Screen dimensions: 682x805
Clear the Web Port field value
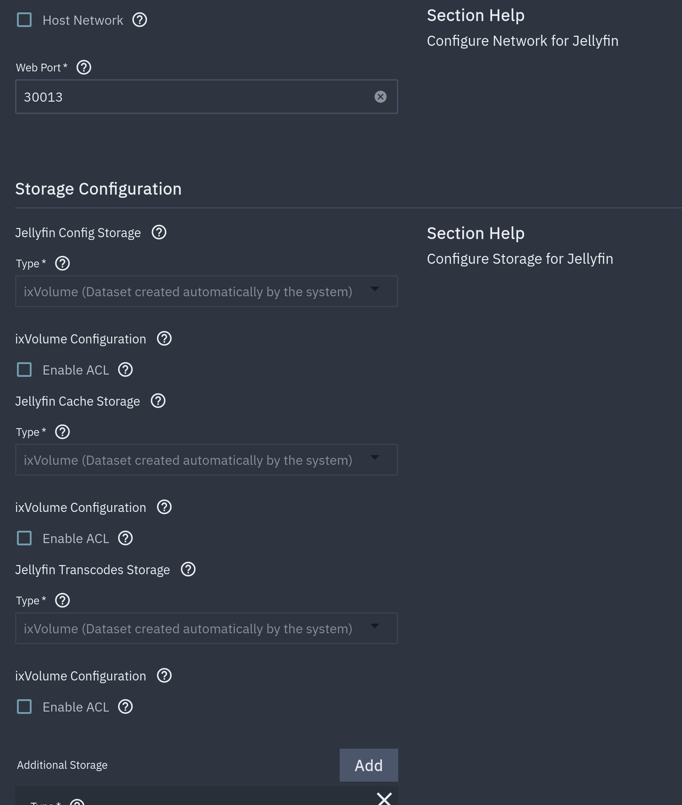click(380, 97)
